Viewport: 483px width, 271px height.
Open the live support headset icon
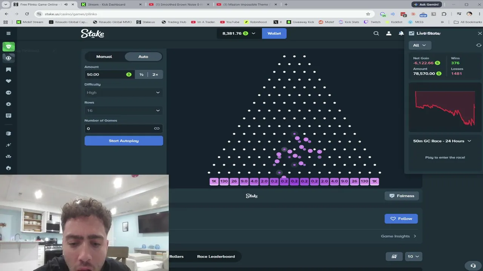click(473, 266)
